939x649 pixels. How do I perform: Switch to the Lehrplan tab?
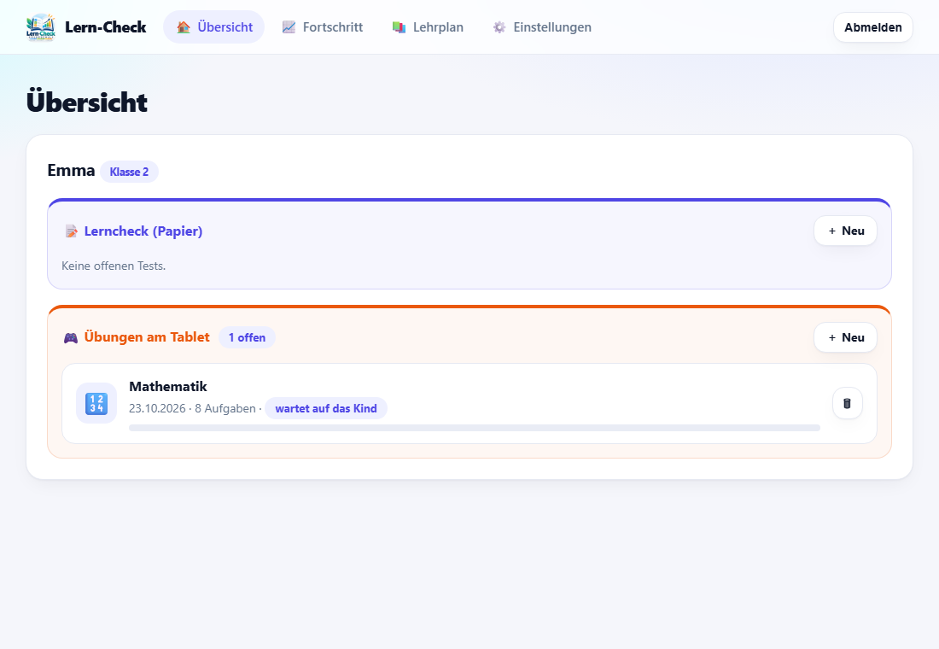[428, 27]
